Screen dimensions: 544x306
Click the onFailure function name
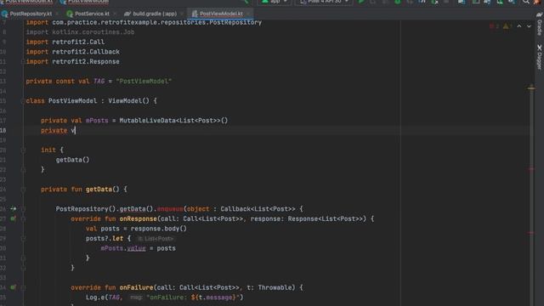pos(136,287)
